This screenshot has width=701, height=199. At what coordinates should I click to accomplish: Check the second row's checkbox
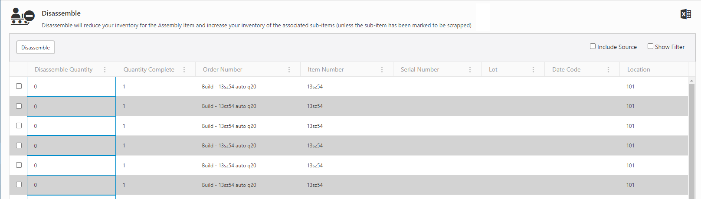(19, 106)
